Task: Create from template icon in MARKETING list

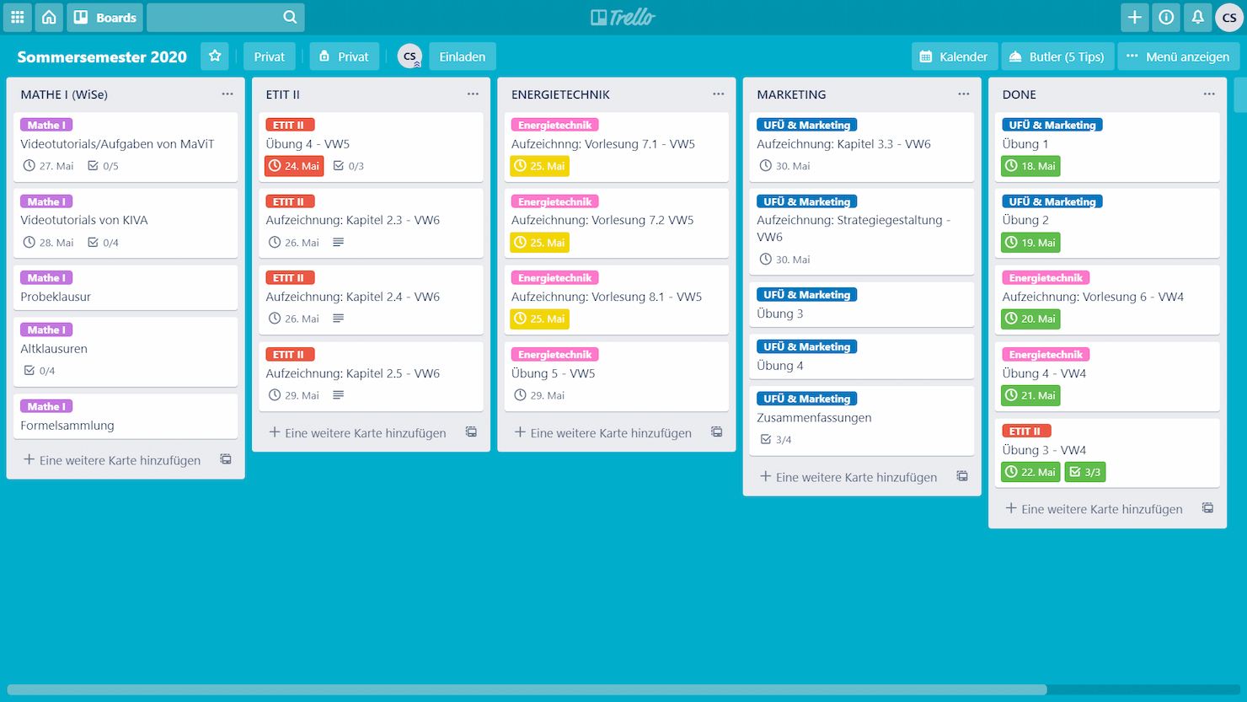Action: (x=962, y=476)
